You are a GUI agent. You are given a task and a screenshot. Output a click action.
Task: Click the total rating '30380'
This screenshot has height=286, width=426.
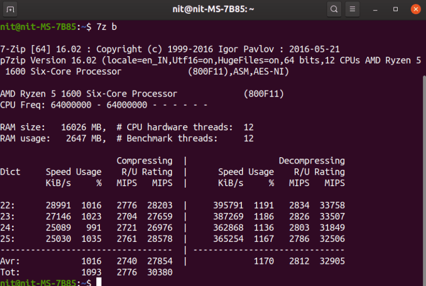pos(160,272)
